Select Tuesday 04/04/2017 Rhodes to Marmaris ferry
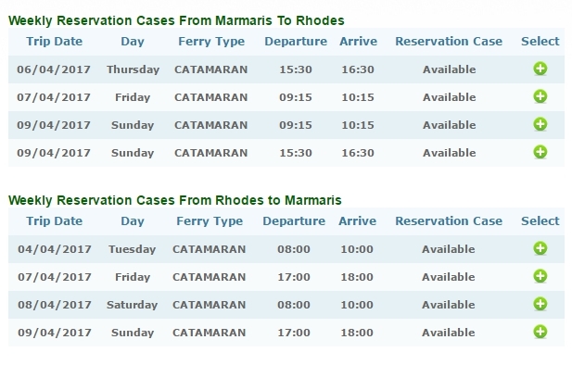This screenshot has height=365, width=572. click(540, 248)
